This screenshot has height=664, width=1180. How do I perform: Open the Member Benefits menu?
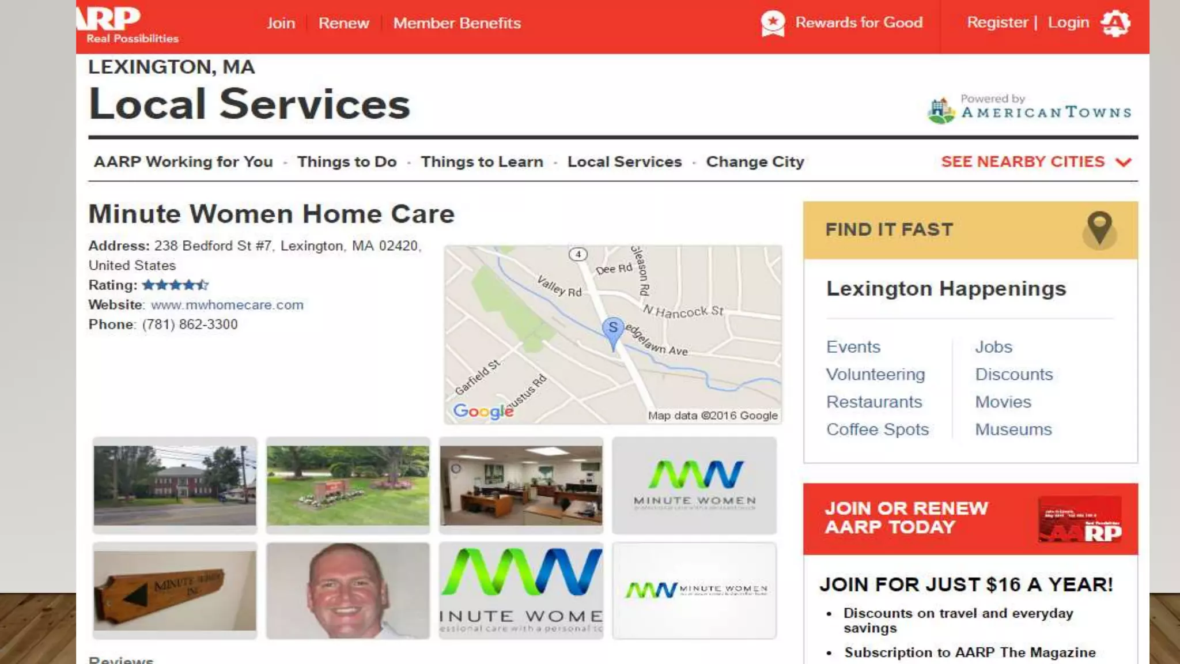[x=457, y=23]
